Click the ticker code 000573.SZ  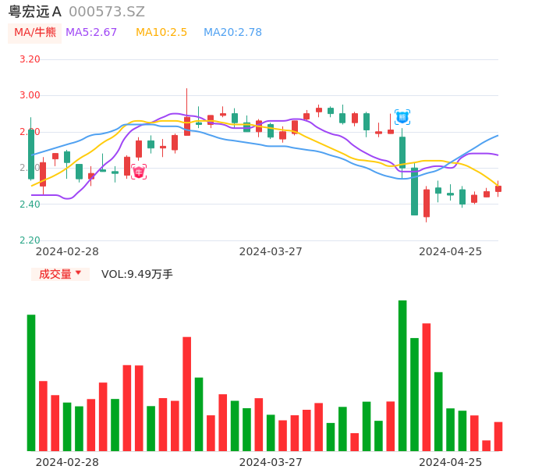tap(107, 12)
